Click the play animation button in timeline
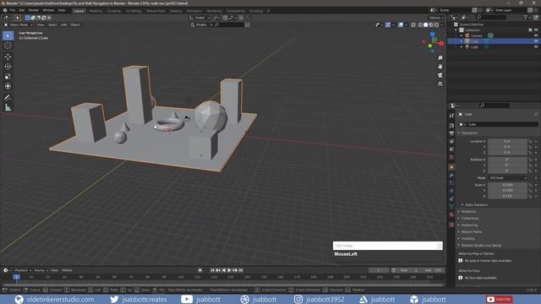Viewport: 541px width, 304px height. [x=229, y=270]
